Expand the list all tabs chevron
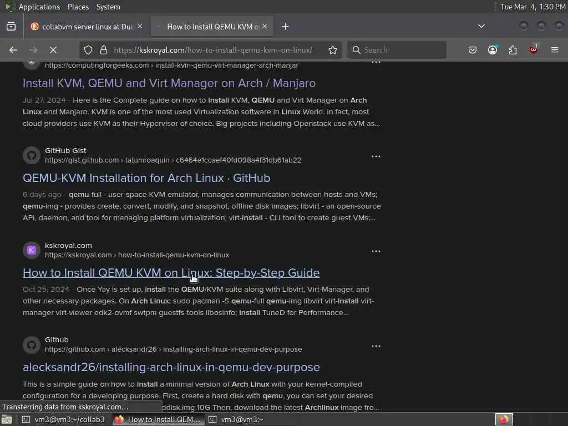Image resolution: width=568 pixels, height=426 pixels. coord(481,26)
